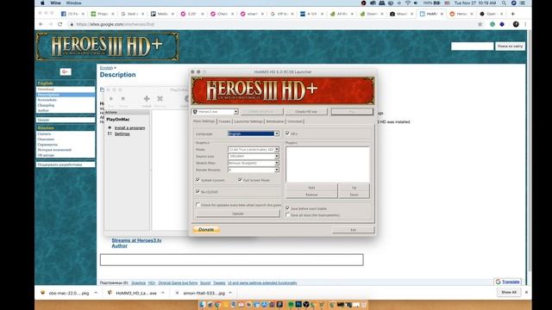Click the Play button in launcher
The image size is (552, 310).
(x=352, y=111)
